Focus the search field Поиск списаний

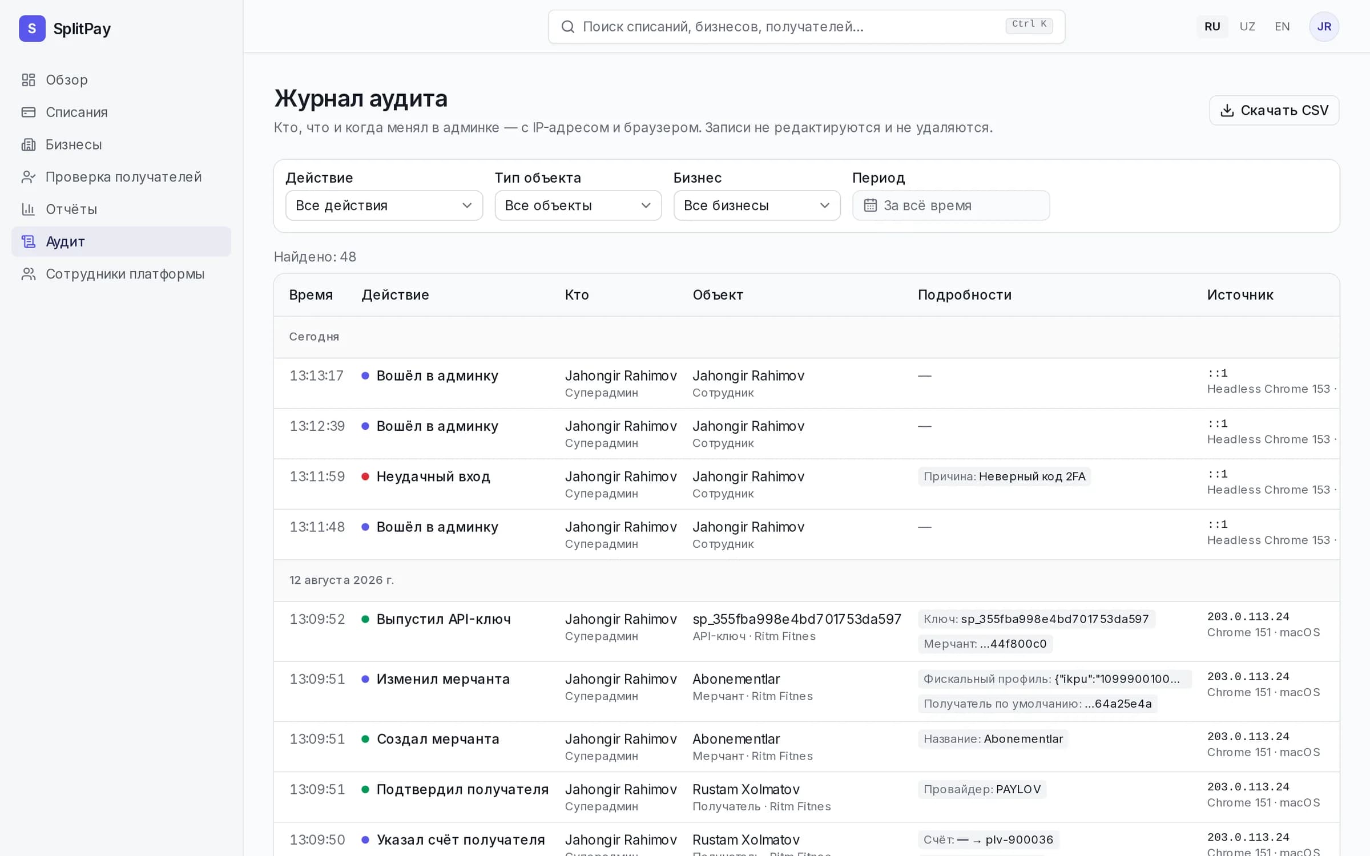[x=806, y=26]
